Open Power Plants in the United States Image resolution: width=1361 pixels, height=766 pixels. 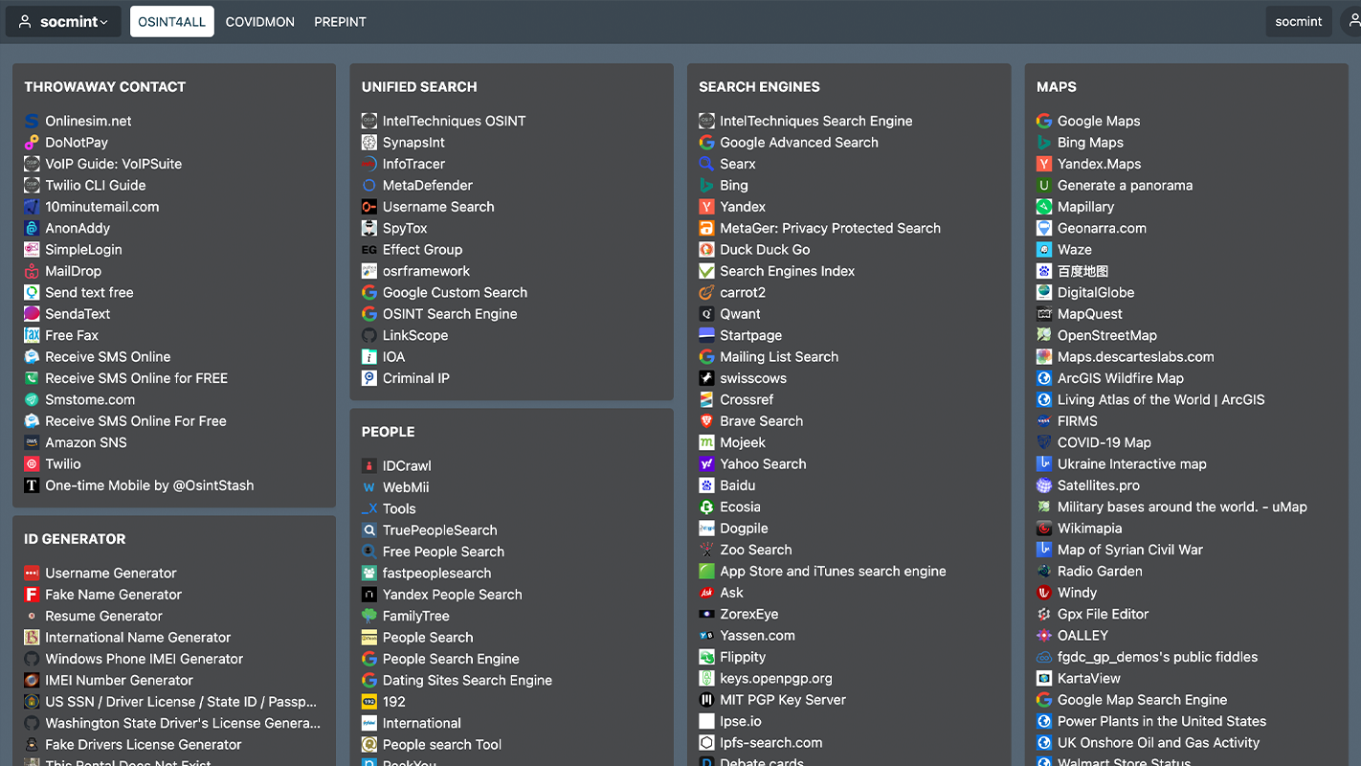coord(1162,721)
